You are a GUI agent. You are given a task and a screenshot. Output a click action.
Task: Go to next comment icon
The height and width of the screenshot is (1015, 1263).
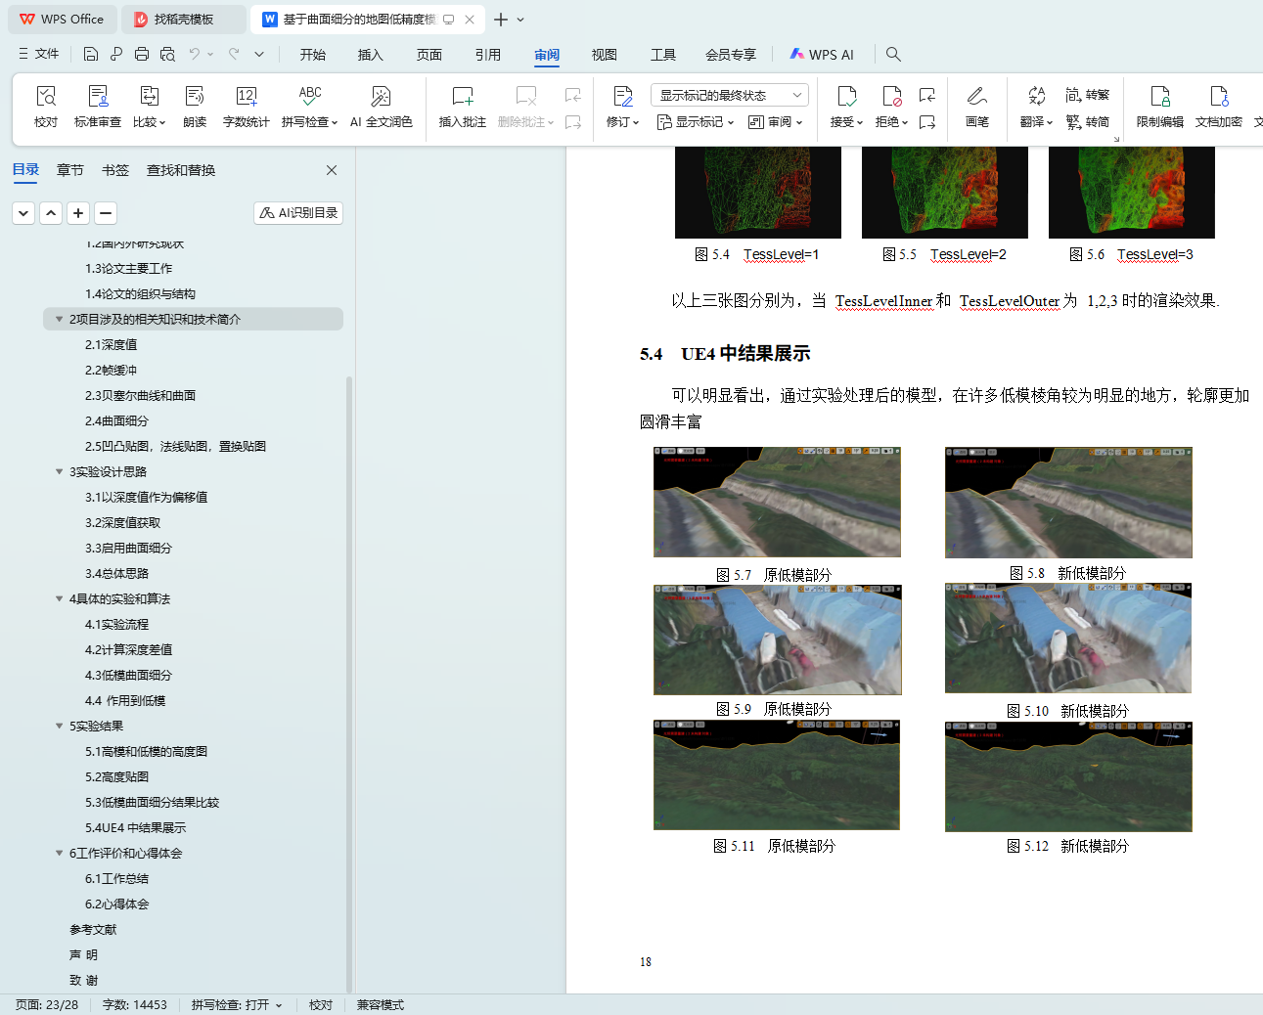[x=573, y=122]
